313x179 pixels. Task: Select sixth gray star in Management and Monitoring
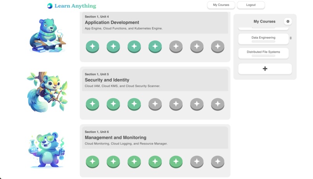197,162
